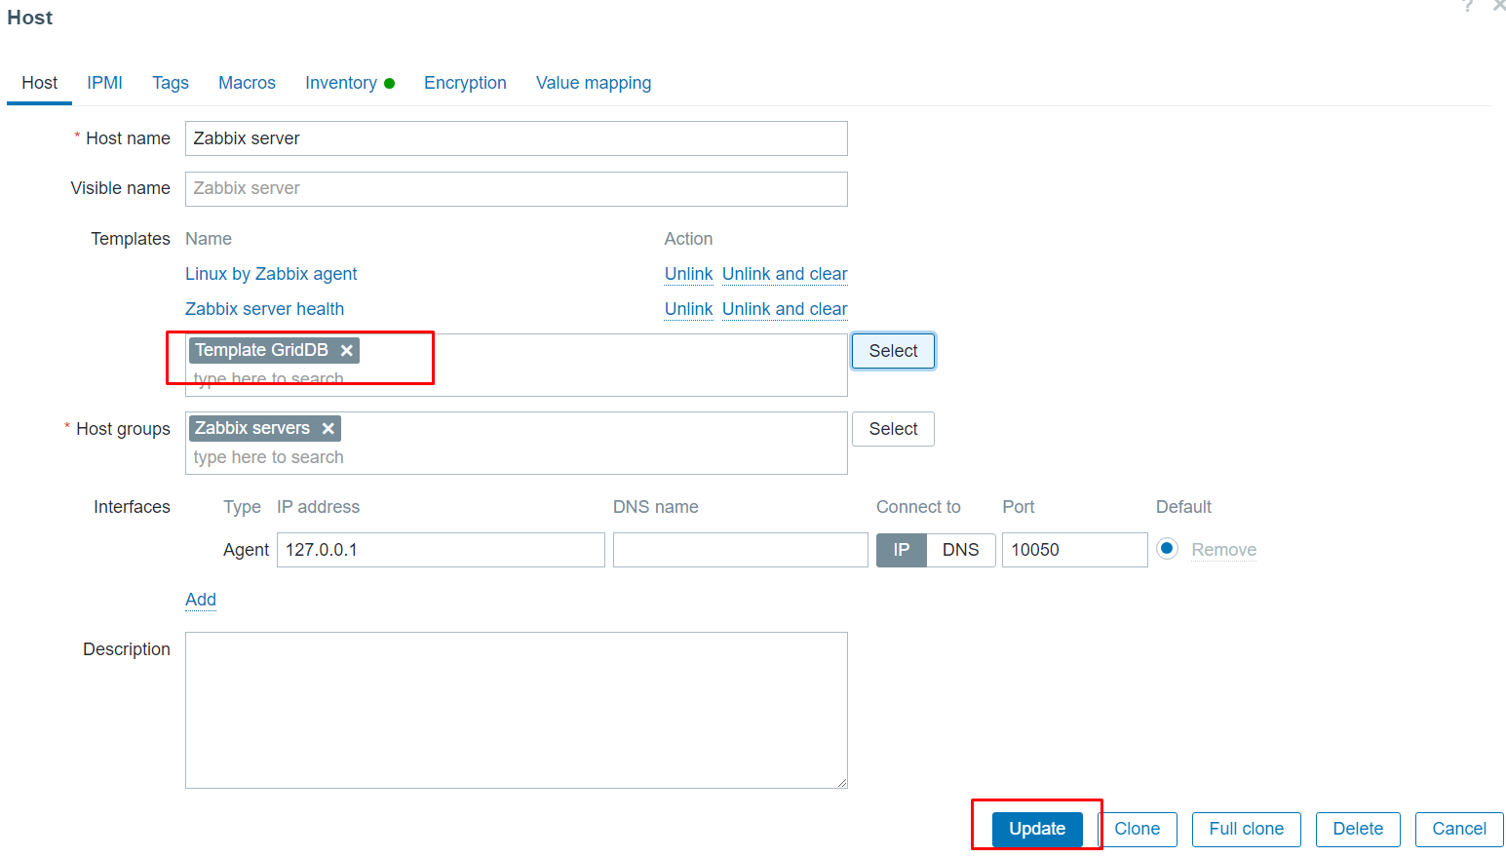Focus the Description text area

coord(516,710)
